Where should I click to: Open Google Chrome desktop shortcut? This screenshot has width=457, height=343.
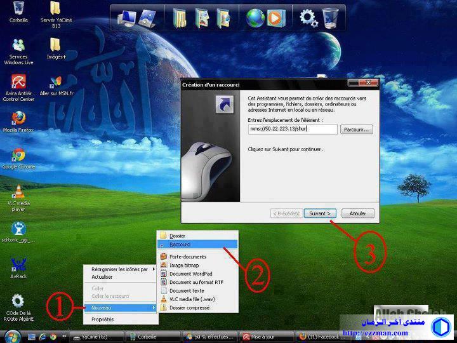click(18, 156)
